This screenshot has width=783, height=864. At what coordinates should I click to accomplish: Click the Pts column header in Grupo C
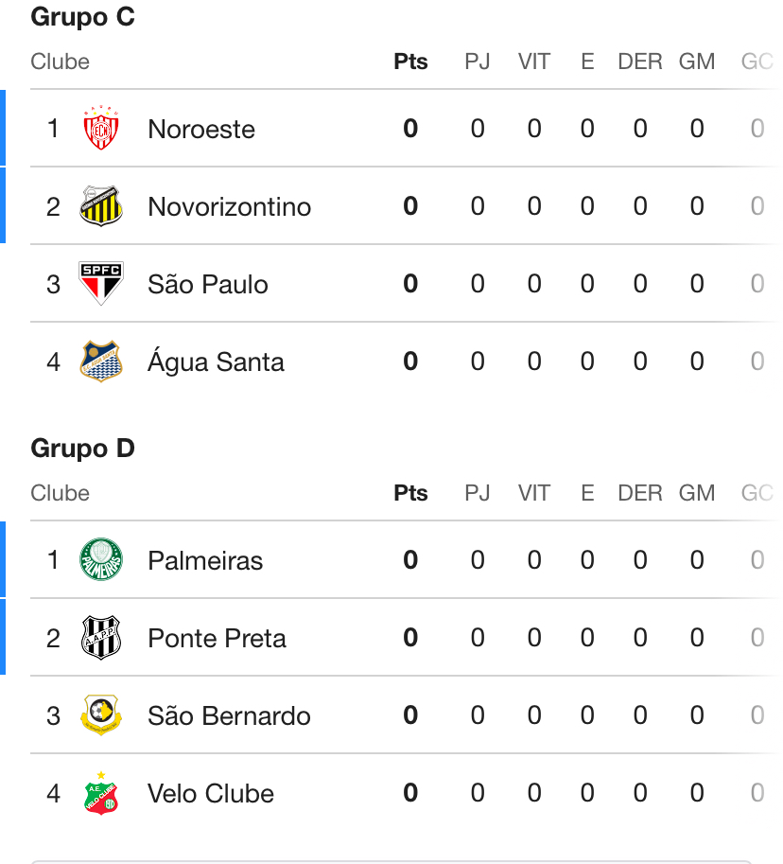[410, 62]
